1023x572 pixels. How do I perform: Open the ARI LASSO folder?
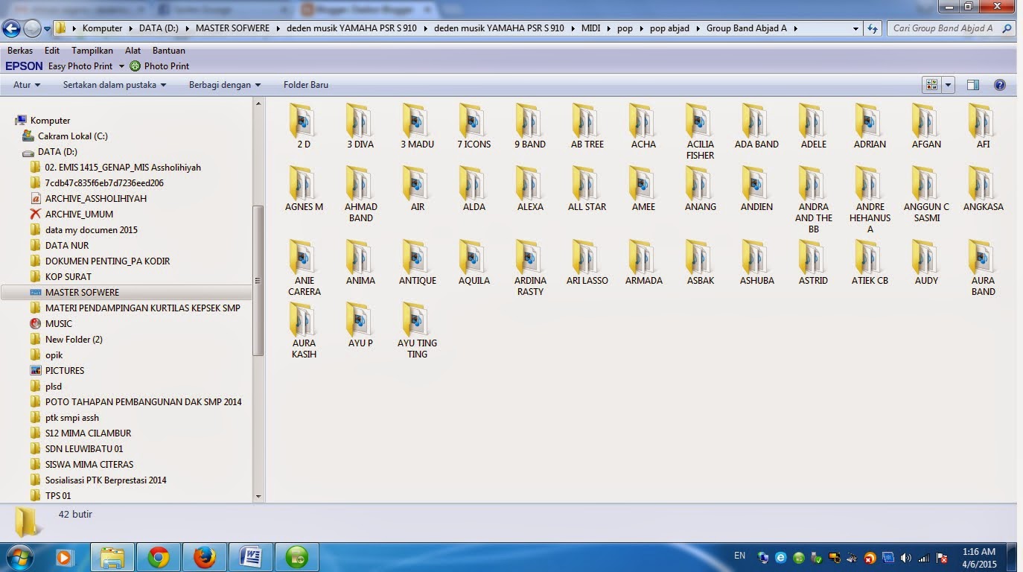pyautogui.click(x=587, y=263)
